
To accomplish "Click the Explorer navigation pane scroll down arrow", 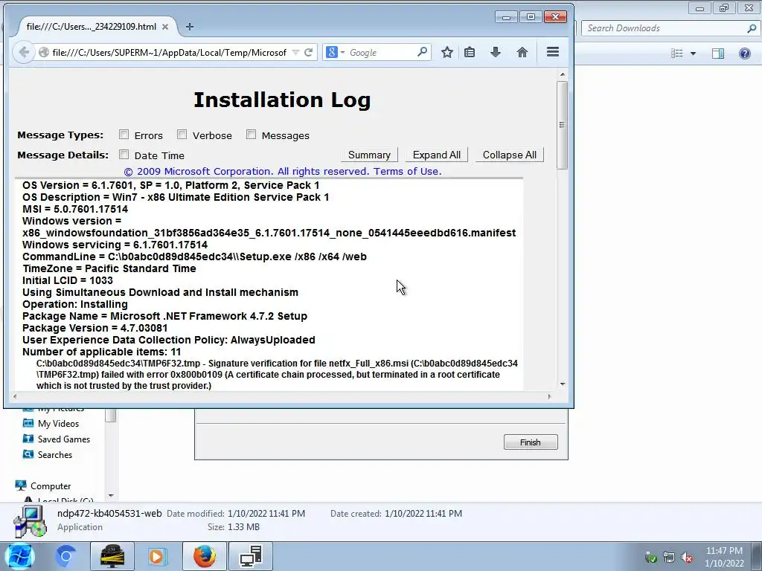I will 111,496.
